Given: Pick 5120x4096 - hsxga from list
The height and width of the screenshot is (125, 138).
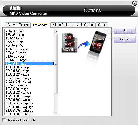Looking at the screenshot, I should (x=29, y=82).
